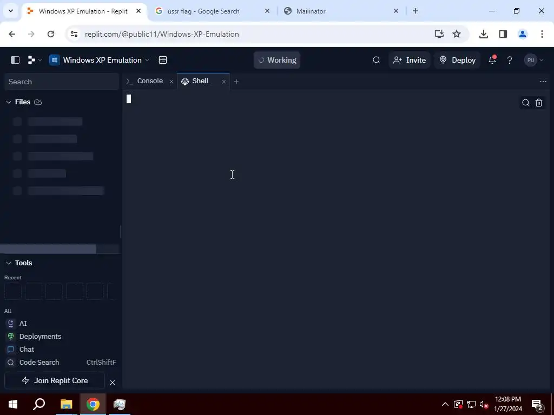Screen dimensions: 554x415
Task: Dismiss the Join Replit Core banner
Action: [x=113, y=383]
